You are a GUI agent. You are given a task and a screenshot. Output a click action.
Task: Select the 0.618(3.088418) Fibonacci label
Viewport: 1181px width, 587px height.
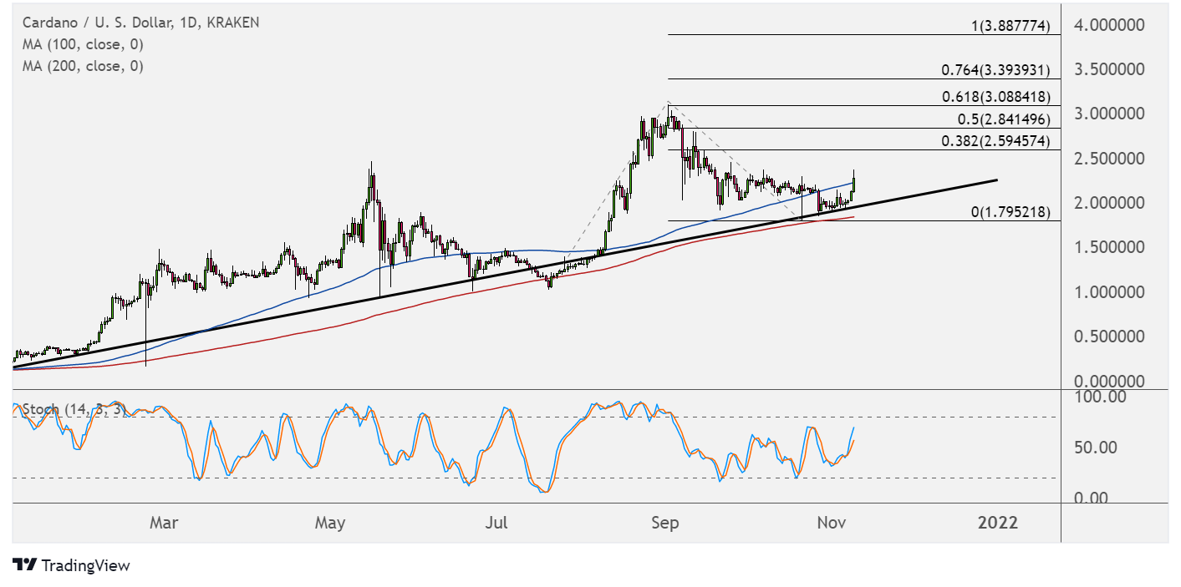995,97
